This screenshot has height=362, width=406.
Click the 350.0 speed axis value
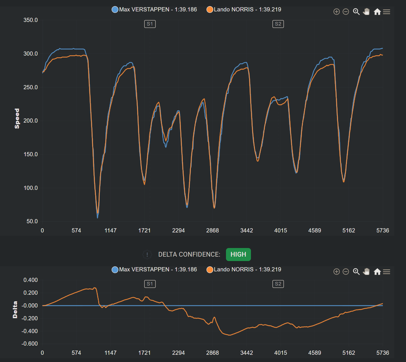point(30,20)
